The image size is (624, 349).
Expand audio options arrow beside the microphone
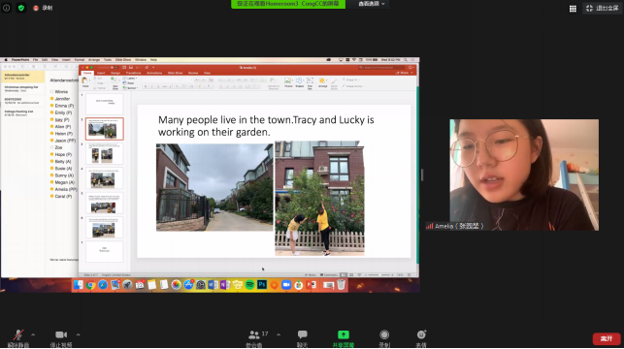pos(33,334)
